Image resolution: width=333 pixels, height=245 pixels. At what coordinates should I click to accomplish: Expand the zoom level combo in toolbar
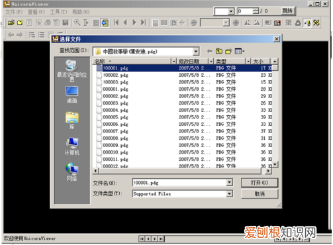[x=226, y=23]
